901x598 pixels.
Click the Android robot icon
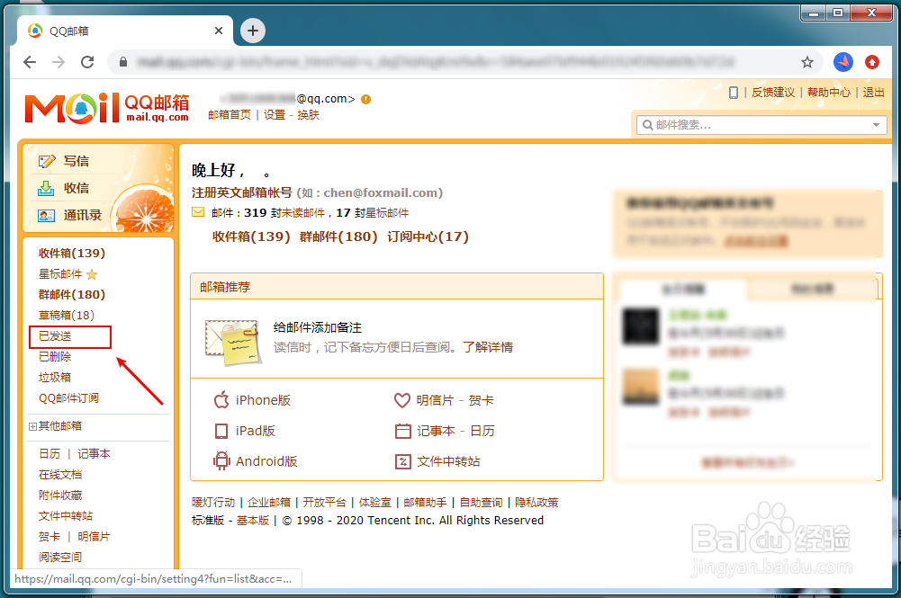coord(221,460)
